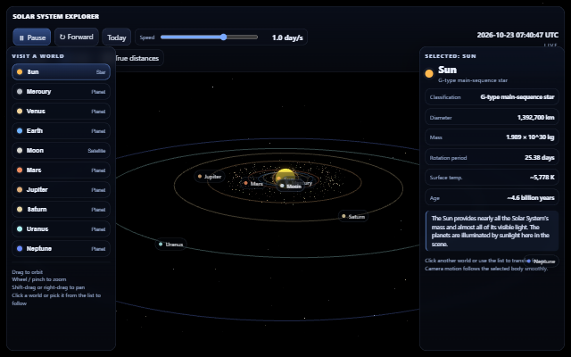Click the SOLAR SYSTEM EXPLORER title

tap(55, 16)
